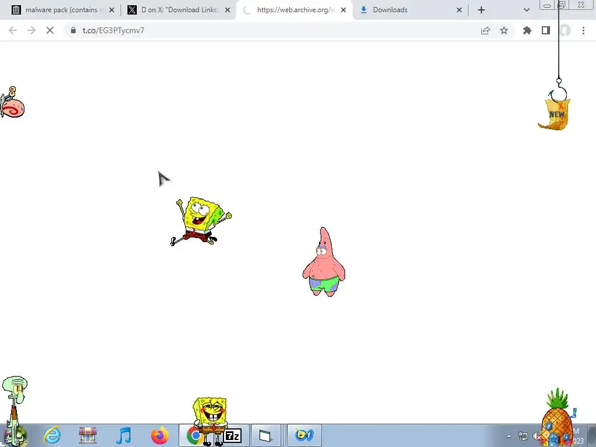596x447 pixels.
Task: Close the X Download Links tab
Action: tap(228, 10)
